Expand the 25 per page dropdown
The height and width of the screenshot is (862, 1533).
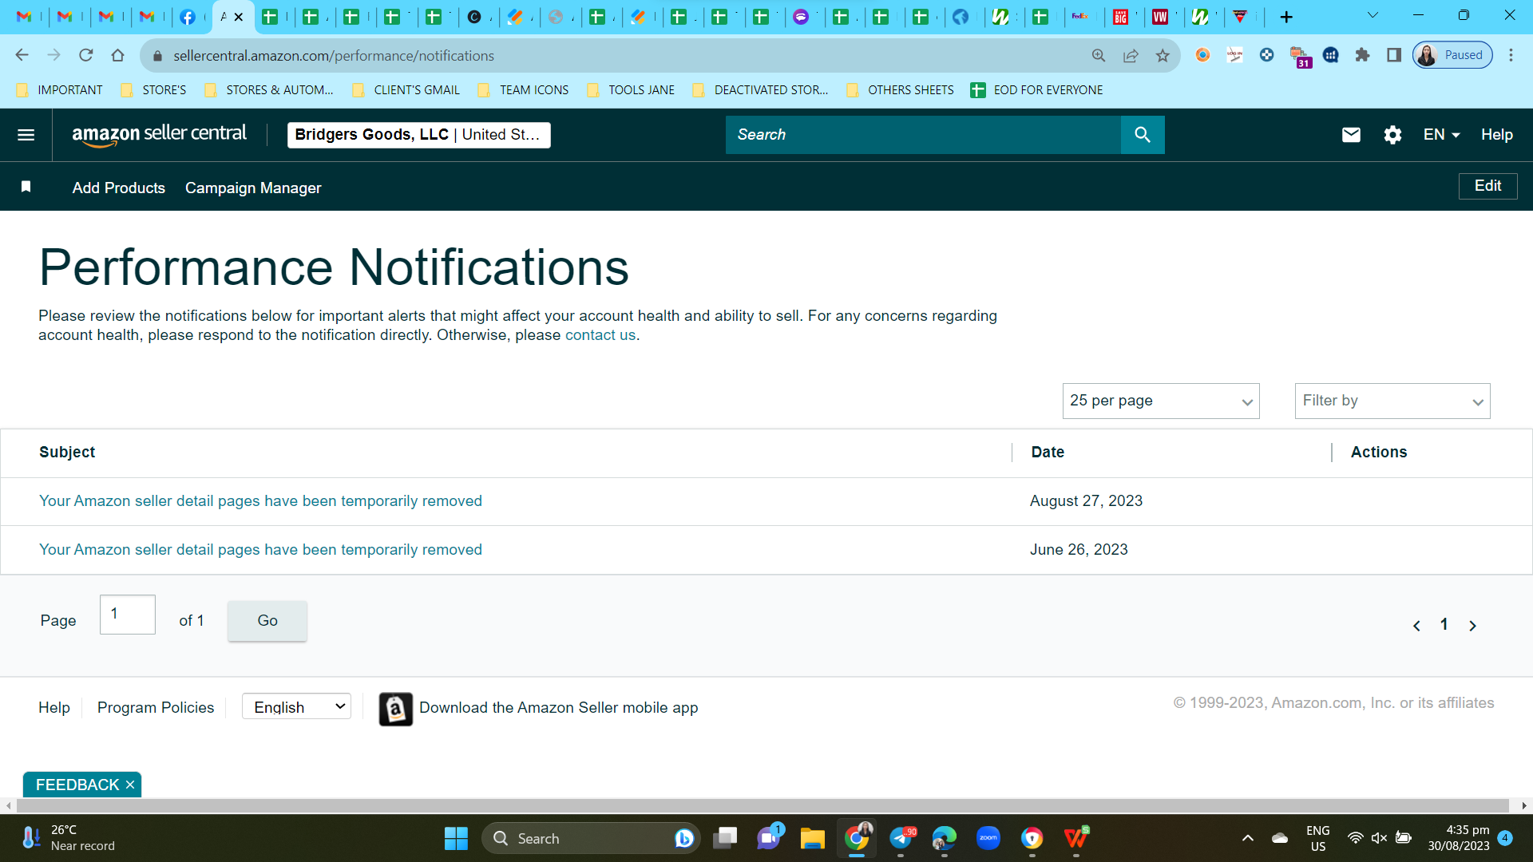click(x=1161, y=401)
